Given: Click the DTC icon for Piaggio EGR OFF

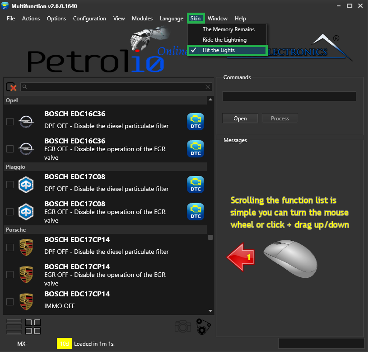Looking at the screenshot, I should click(x=196, y=212).
